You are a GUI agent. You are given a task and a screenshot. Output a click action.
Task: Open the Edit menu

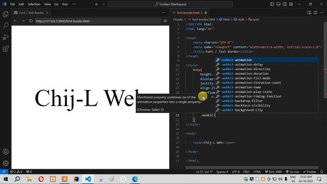[21, 4]
